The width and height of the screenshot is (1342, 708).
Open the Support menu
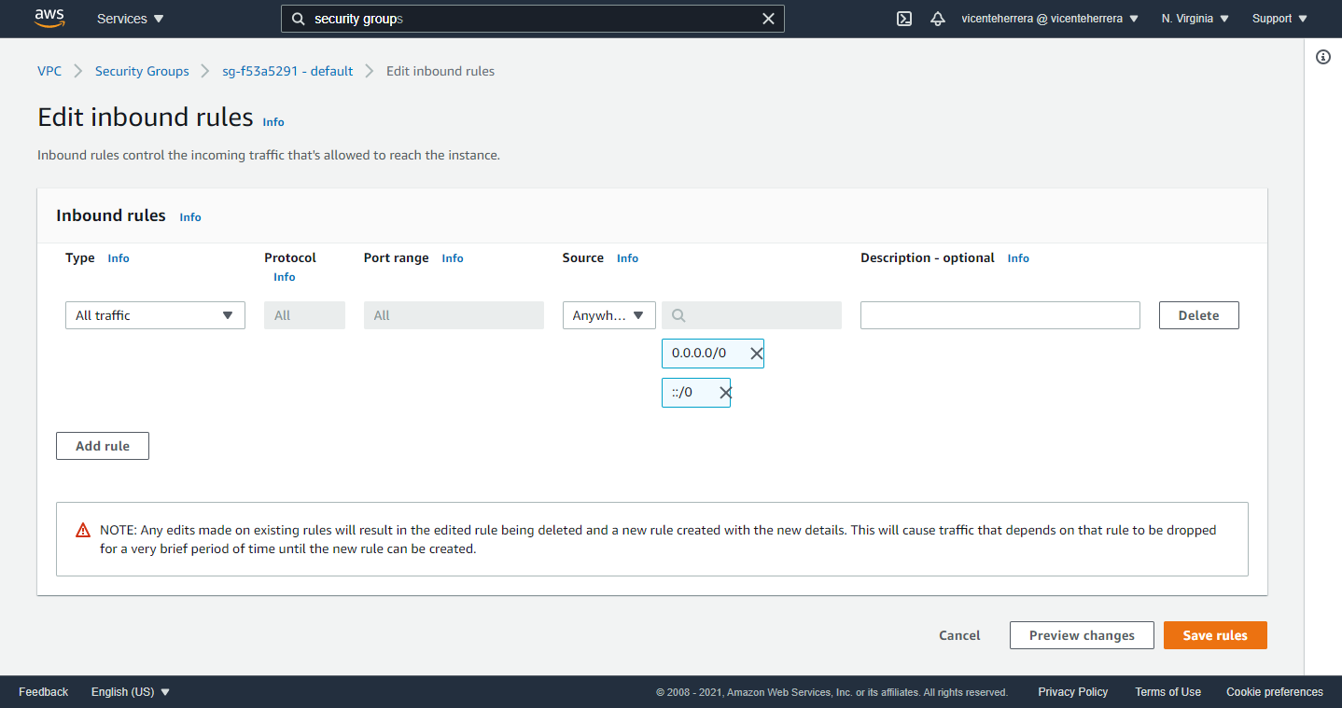point(1279,19)
